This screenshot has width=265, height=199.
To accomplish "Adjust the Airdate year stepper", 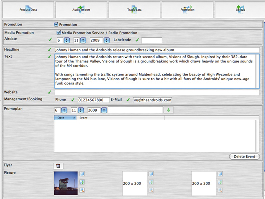I will [106, 40].
